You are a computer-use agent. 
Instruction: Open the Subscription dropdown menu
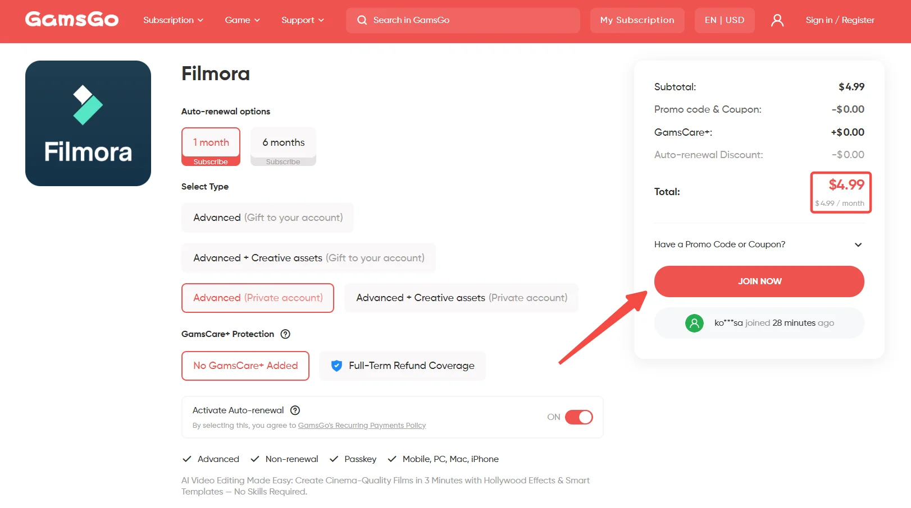pos(173,20)
